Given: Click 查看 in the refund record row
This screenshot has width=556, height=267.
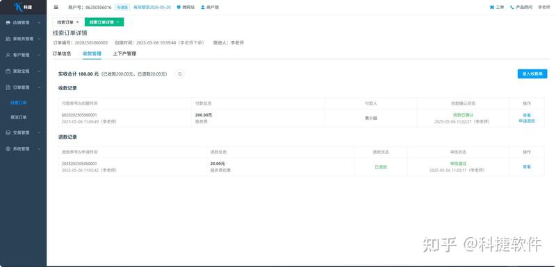Looking at the screenshot, I should (527, 166).
